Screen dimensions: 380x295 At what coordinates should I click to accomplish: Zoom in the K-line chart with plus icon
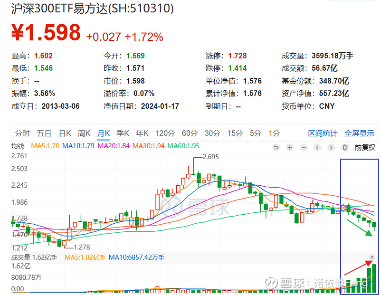coord(290,147)
